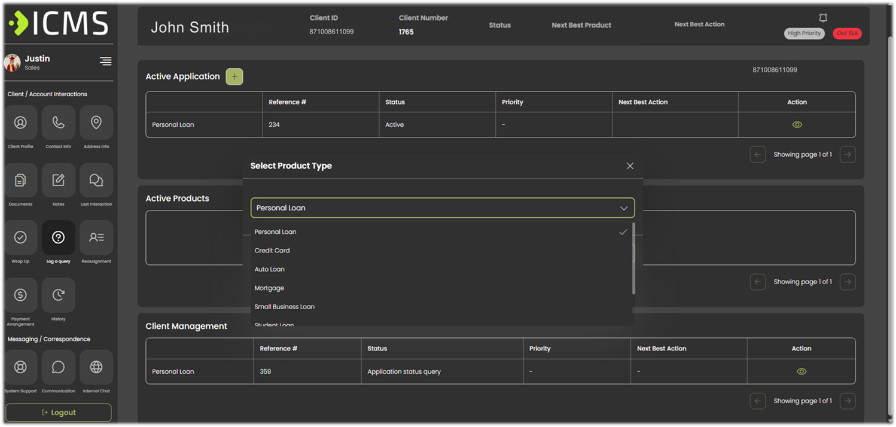Image resolution: width=896 pixels, height=427 pixels.
Task: Toggle the sidebar hamburger menu
Action: pos(105,61)
